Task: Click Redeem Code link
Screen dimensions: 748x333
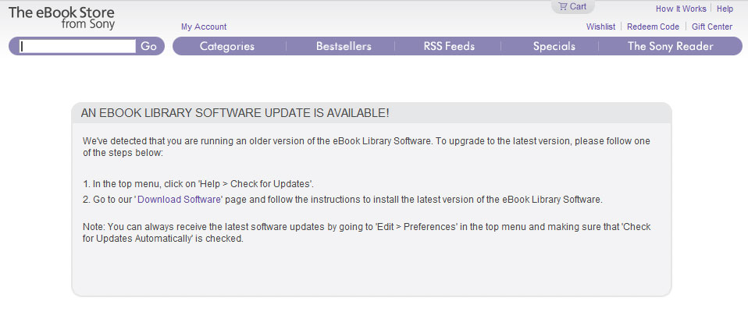Action: 653,27
